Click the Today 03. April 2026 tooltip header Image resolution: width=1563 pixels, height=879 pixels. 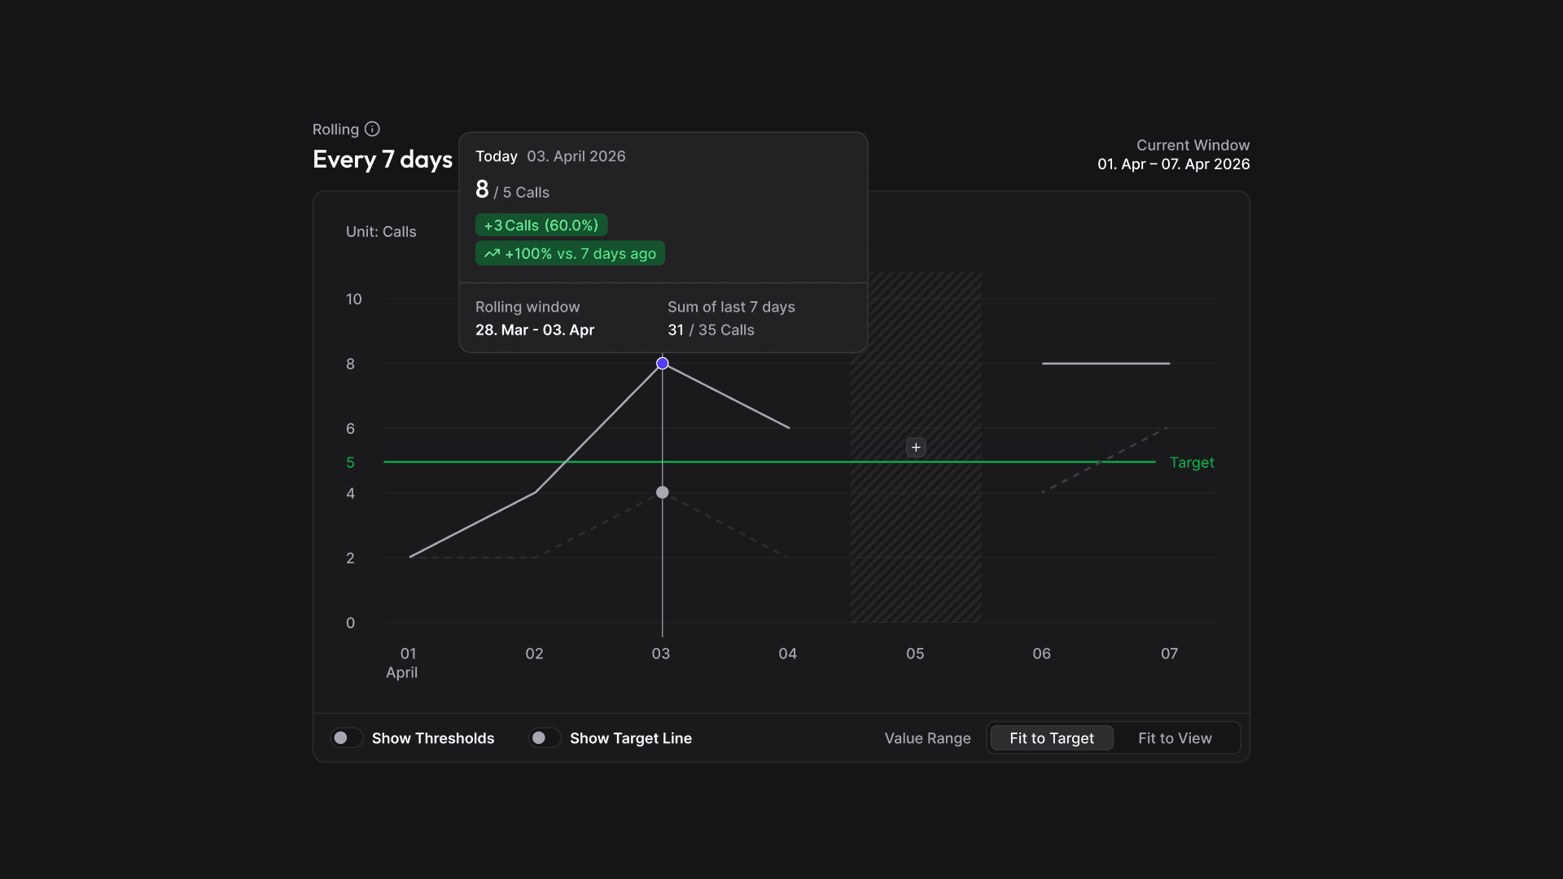(550, 156)
